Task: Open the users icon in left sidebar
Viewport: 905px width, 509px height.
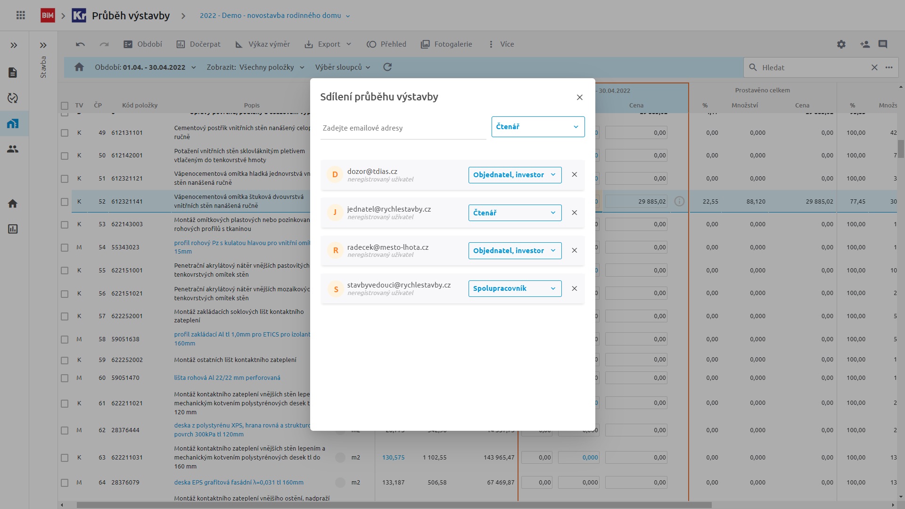Action: [x=13, y=149]
